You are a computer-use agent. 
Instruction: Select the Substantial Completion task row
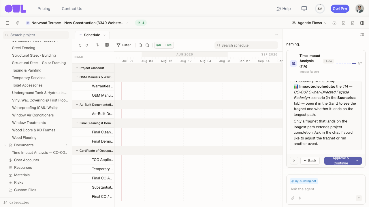[93, 187]
